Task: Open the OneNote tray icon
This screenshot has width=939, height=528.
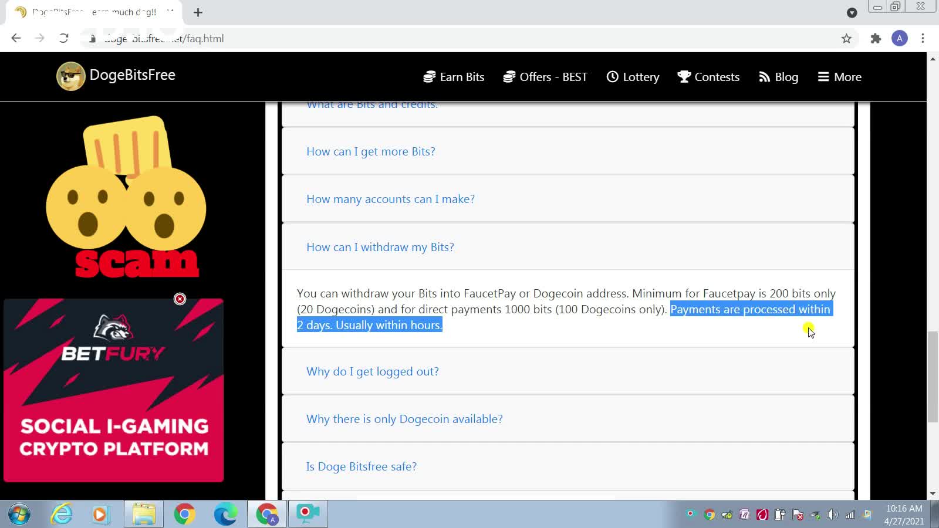Action: click(x=744, y=515)
